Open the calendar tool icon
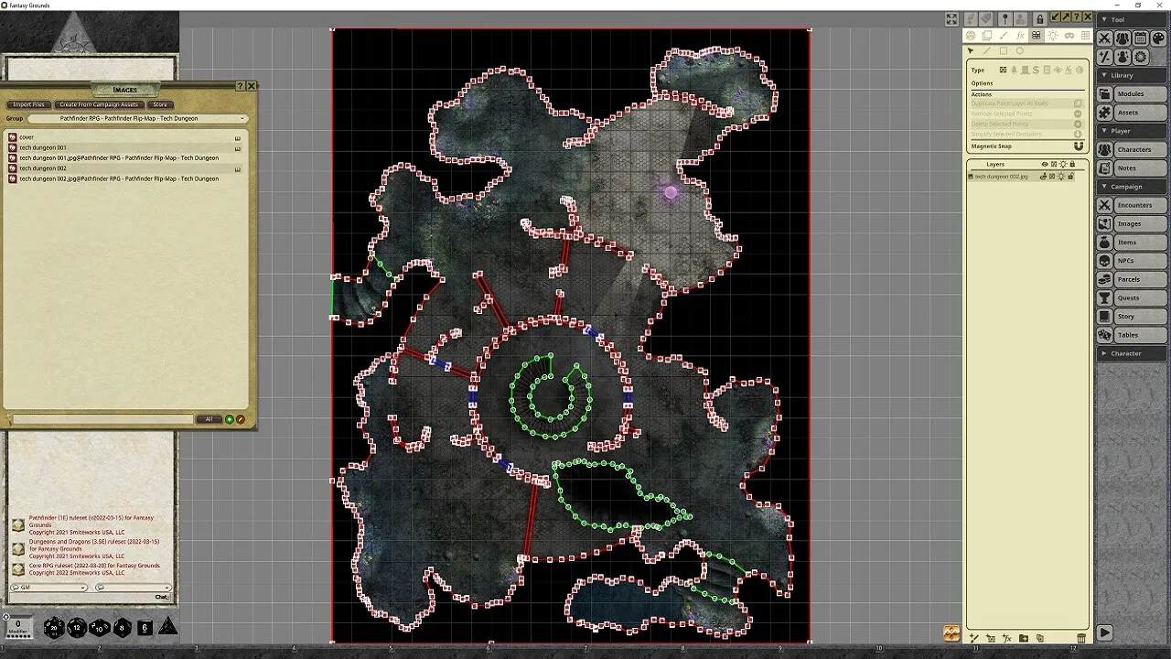This screenshot has height=659, width=1171. click(x=1140, y=38)
